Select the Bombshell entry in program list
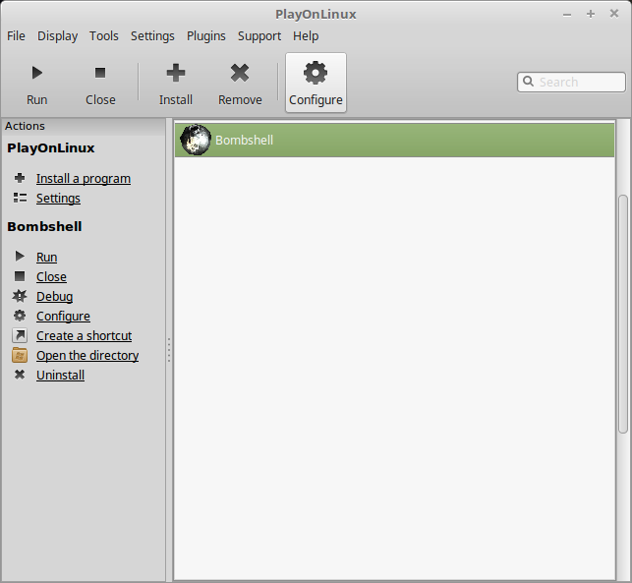 (394, 140)
